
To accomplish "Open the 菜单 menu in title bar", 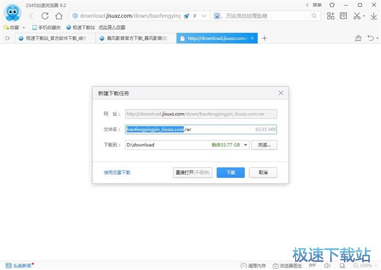I will [x=317, y=5].
